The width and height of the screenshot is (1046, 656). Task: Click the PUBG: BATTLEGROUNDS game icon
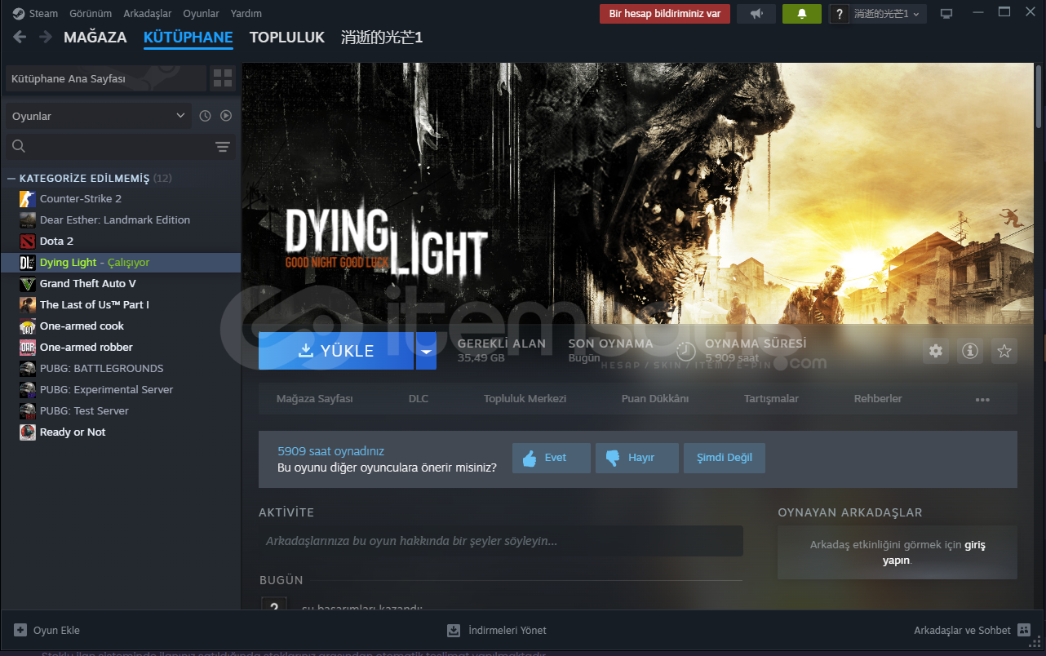point(28,369)
